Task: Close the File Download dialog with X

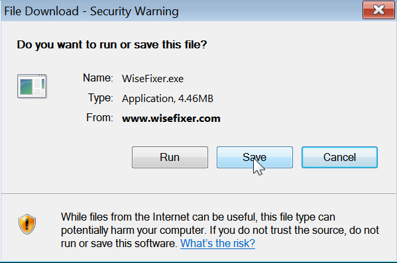Action: [378, 10]
